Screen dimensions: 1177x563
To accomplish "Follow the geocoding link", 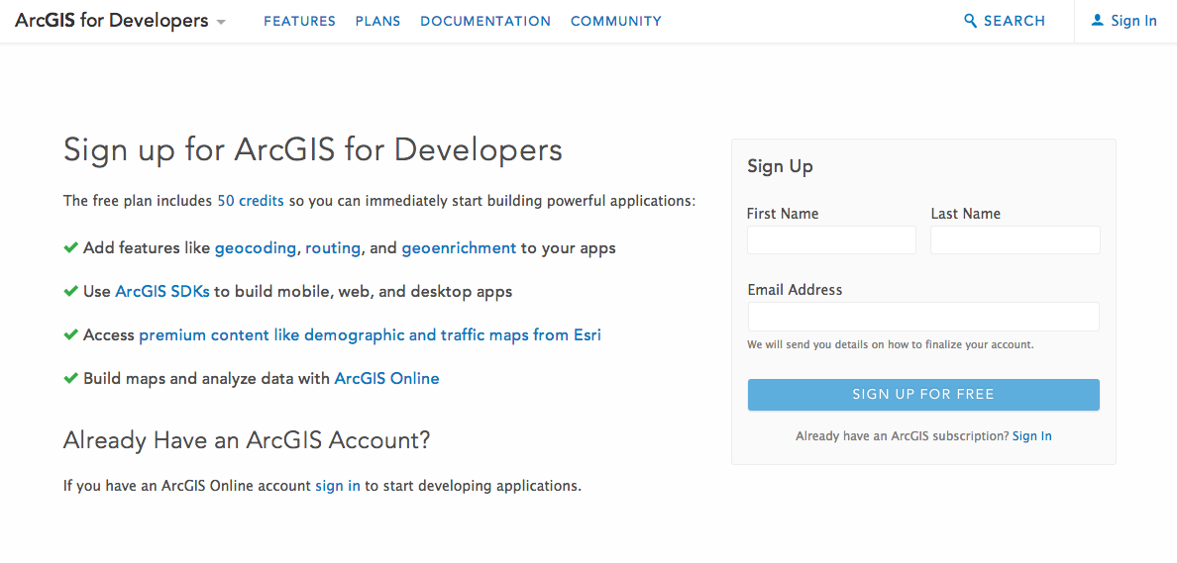I will [x=256, y=248].
